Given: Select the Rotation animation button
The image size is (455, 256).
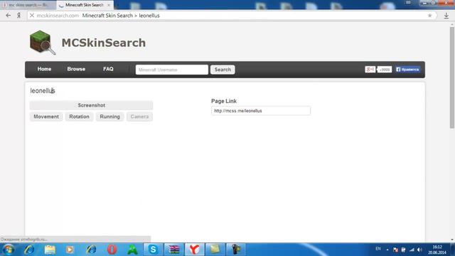Looking at the screenshot, I should (x=79, y=117).
